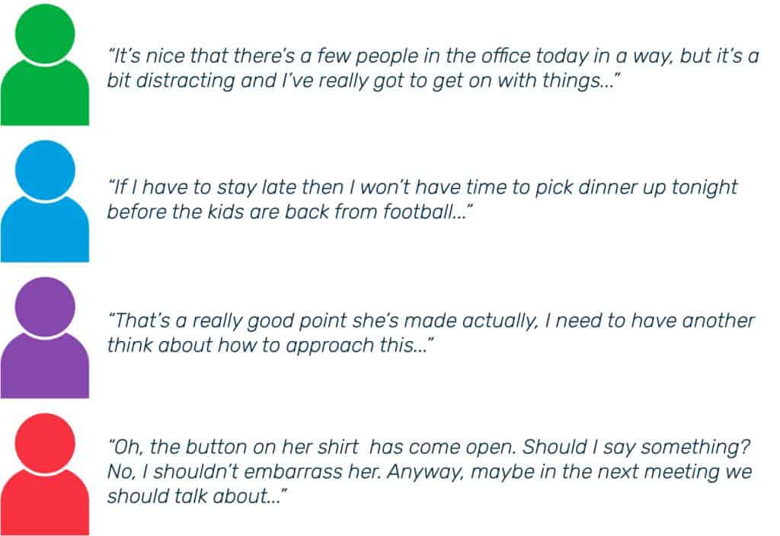Viewport: 780px width, 536px height.
Task: Click the quote about a really good point
Action: point(430,333)
